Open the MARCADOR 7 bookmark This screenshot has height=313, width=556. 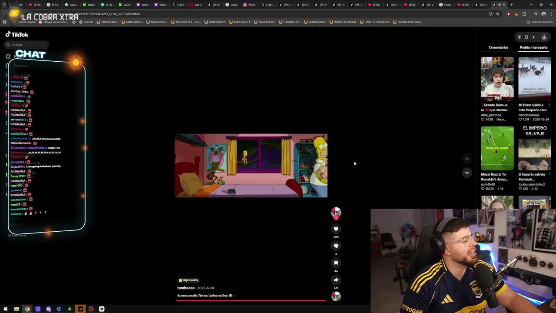coord(265,22)
